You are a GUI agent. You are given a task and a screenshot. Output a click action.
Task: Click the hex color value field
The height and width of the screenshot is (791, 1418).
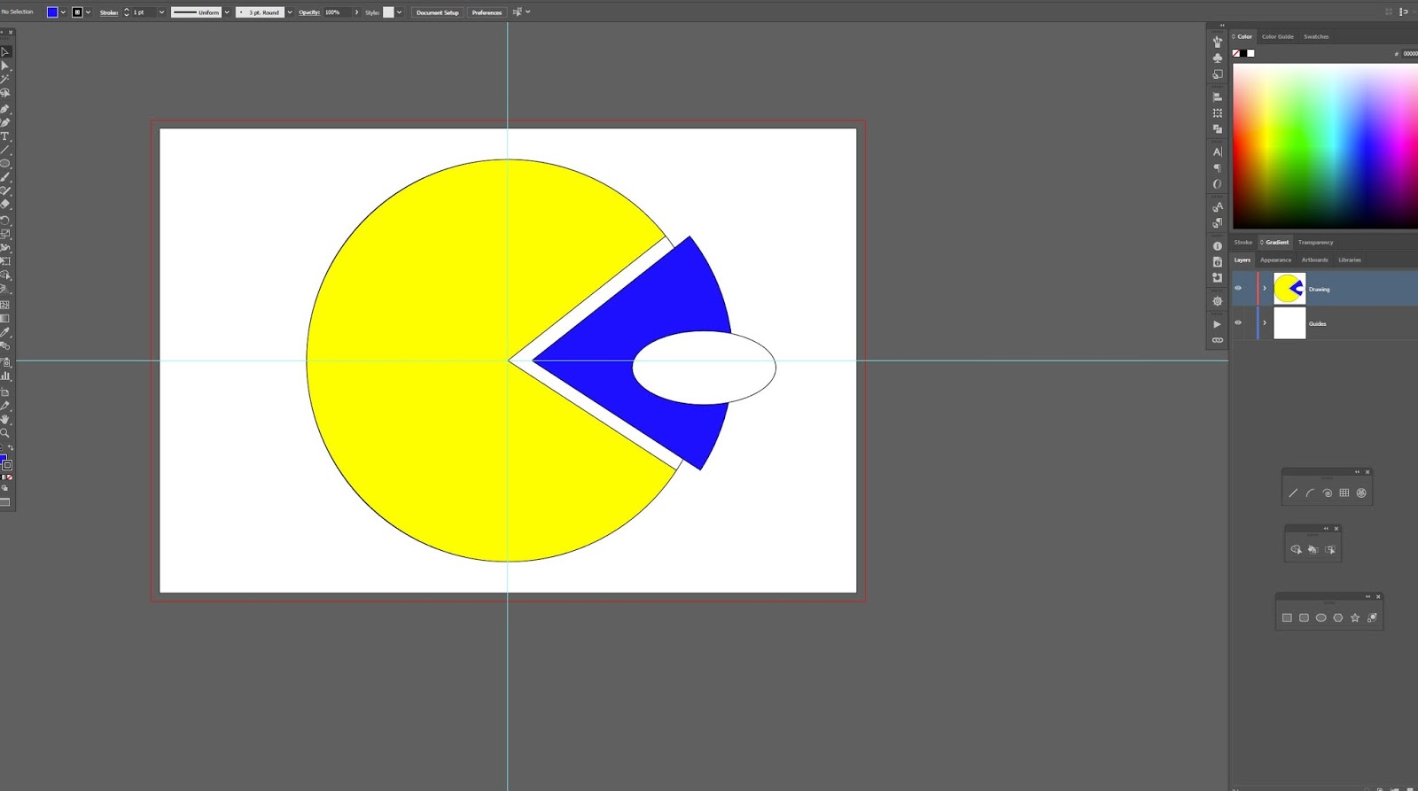tap(1410, 53)
